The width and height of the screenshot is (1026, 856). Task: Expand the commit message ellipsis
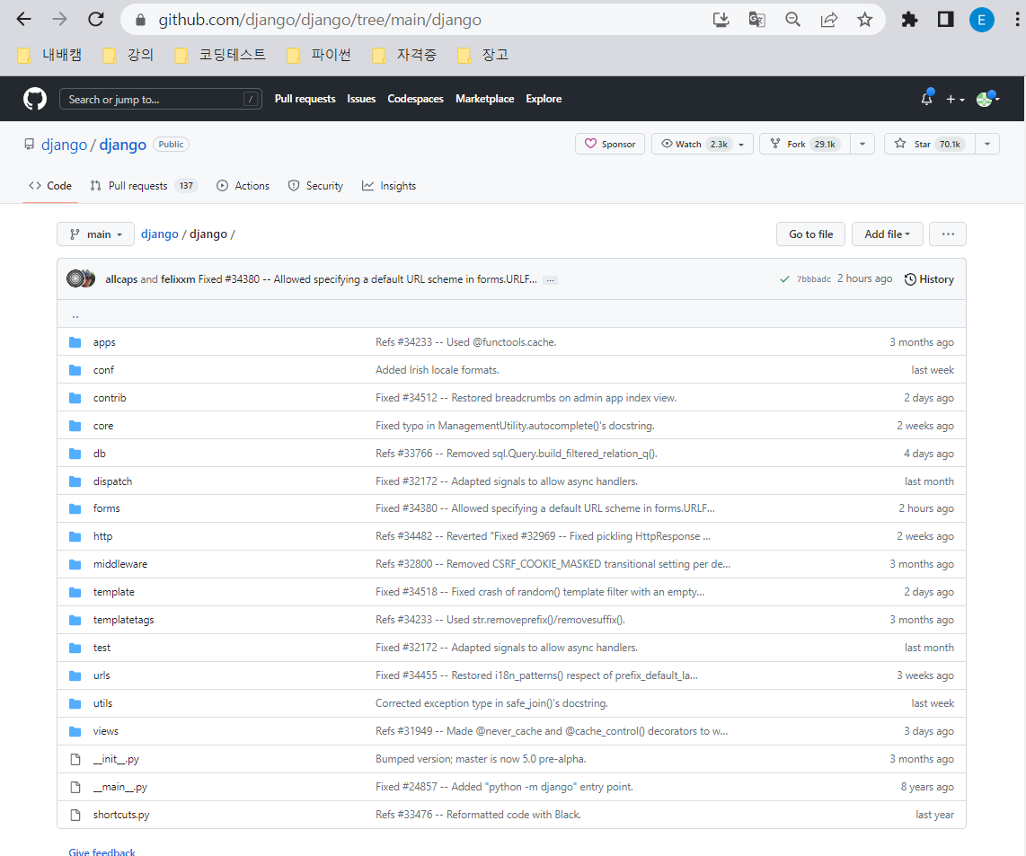click(551, 280)
